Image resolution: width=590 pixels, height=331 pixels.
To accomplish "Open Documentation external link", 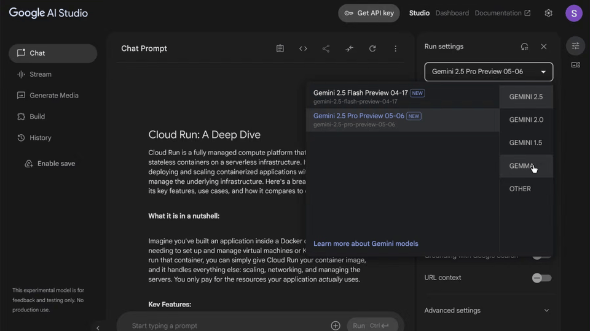I will (502, 13).
